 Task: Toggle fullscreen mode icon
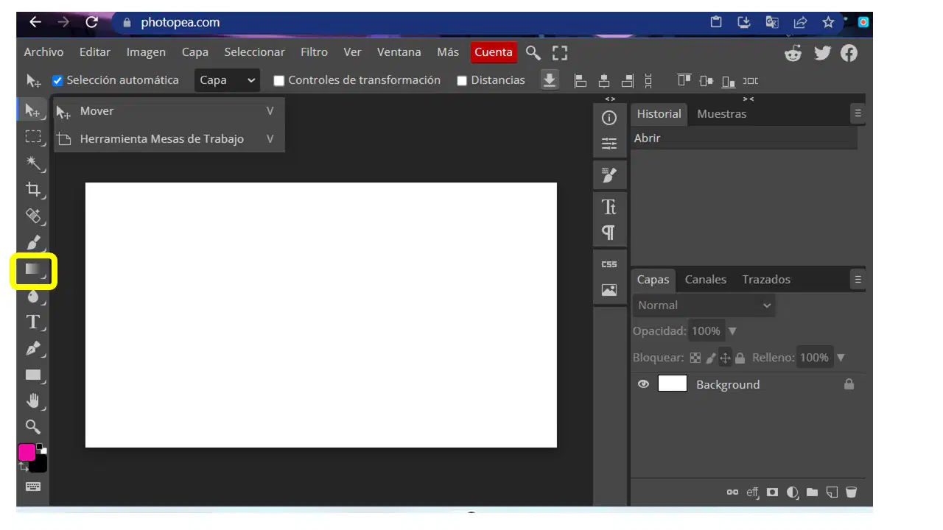[560, 53]
